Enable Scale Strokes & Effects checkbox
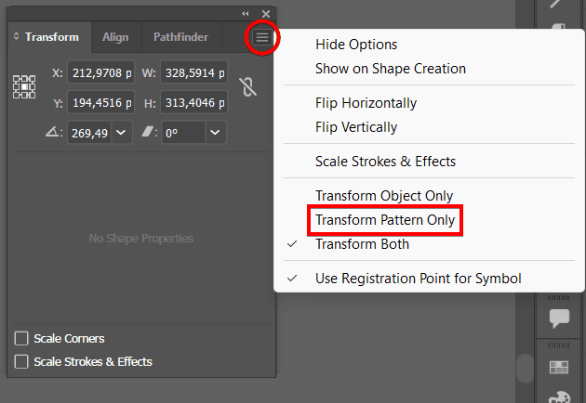Image resolution: width=586 pixels, height=403 pixels. 21,361
